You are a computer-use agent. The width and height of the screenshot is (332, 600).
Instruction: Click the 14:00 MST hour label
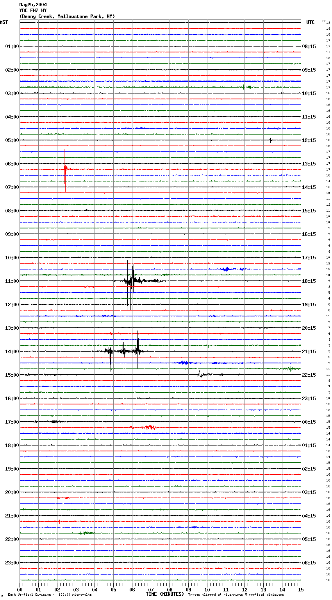(12, 352)
